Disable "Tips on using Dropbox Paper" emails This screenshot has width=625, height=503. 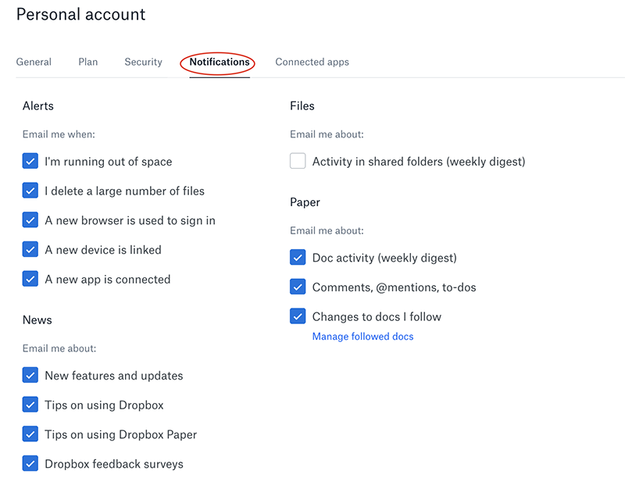[30, 434]
